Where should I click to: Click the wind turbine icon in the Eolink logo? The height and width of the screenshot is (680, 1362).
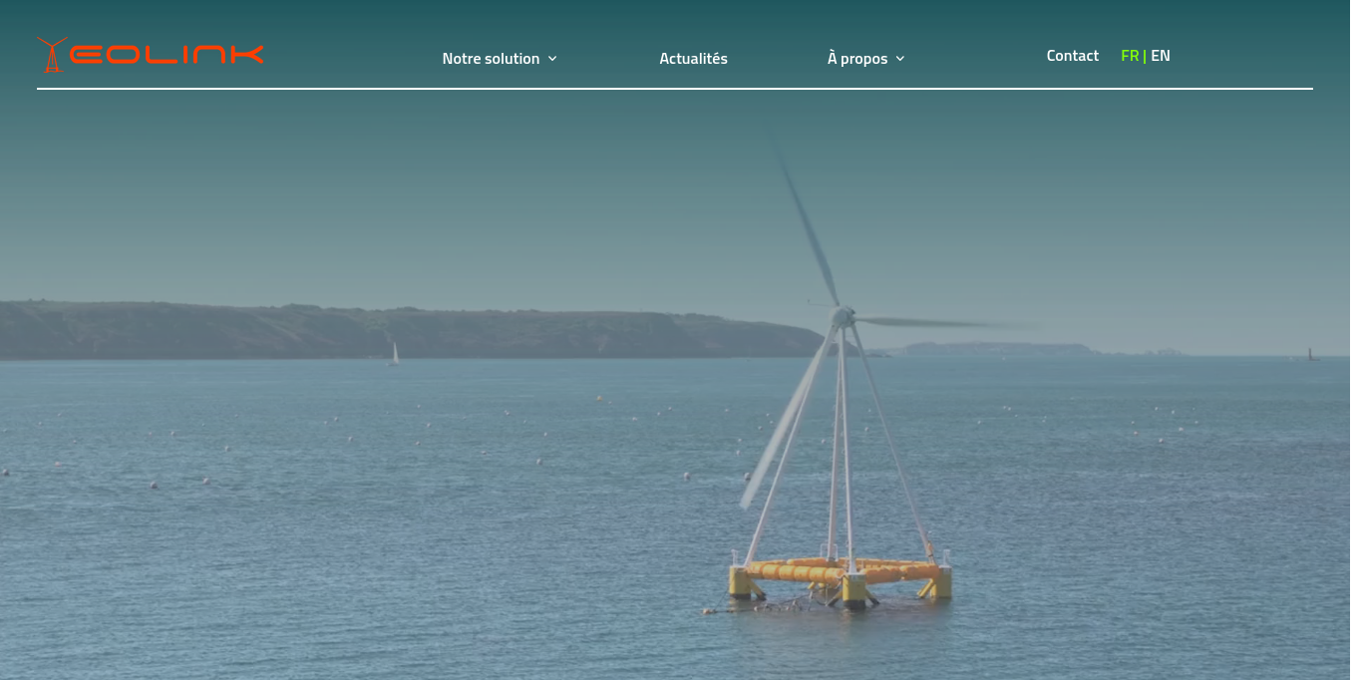52,55
